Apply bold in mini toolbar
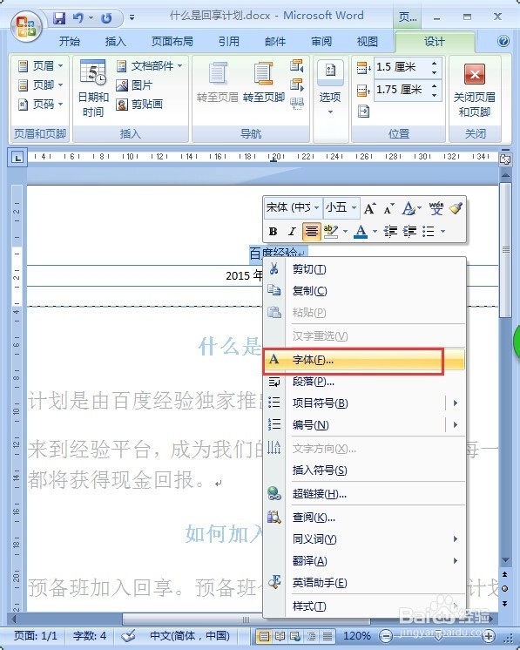The height and width of the screenshot is (650, 520). click(x=273, y=231)
